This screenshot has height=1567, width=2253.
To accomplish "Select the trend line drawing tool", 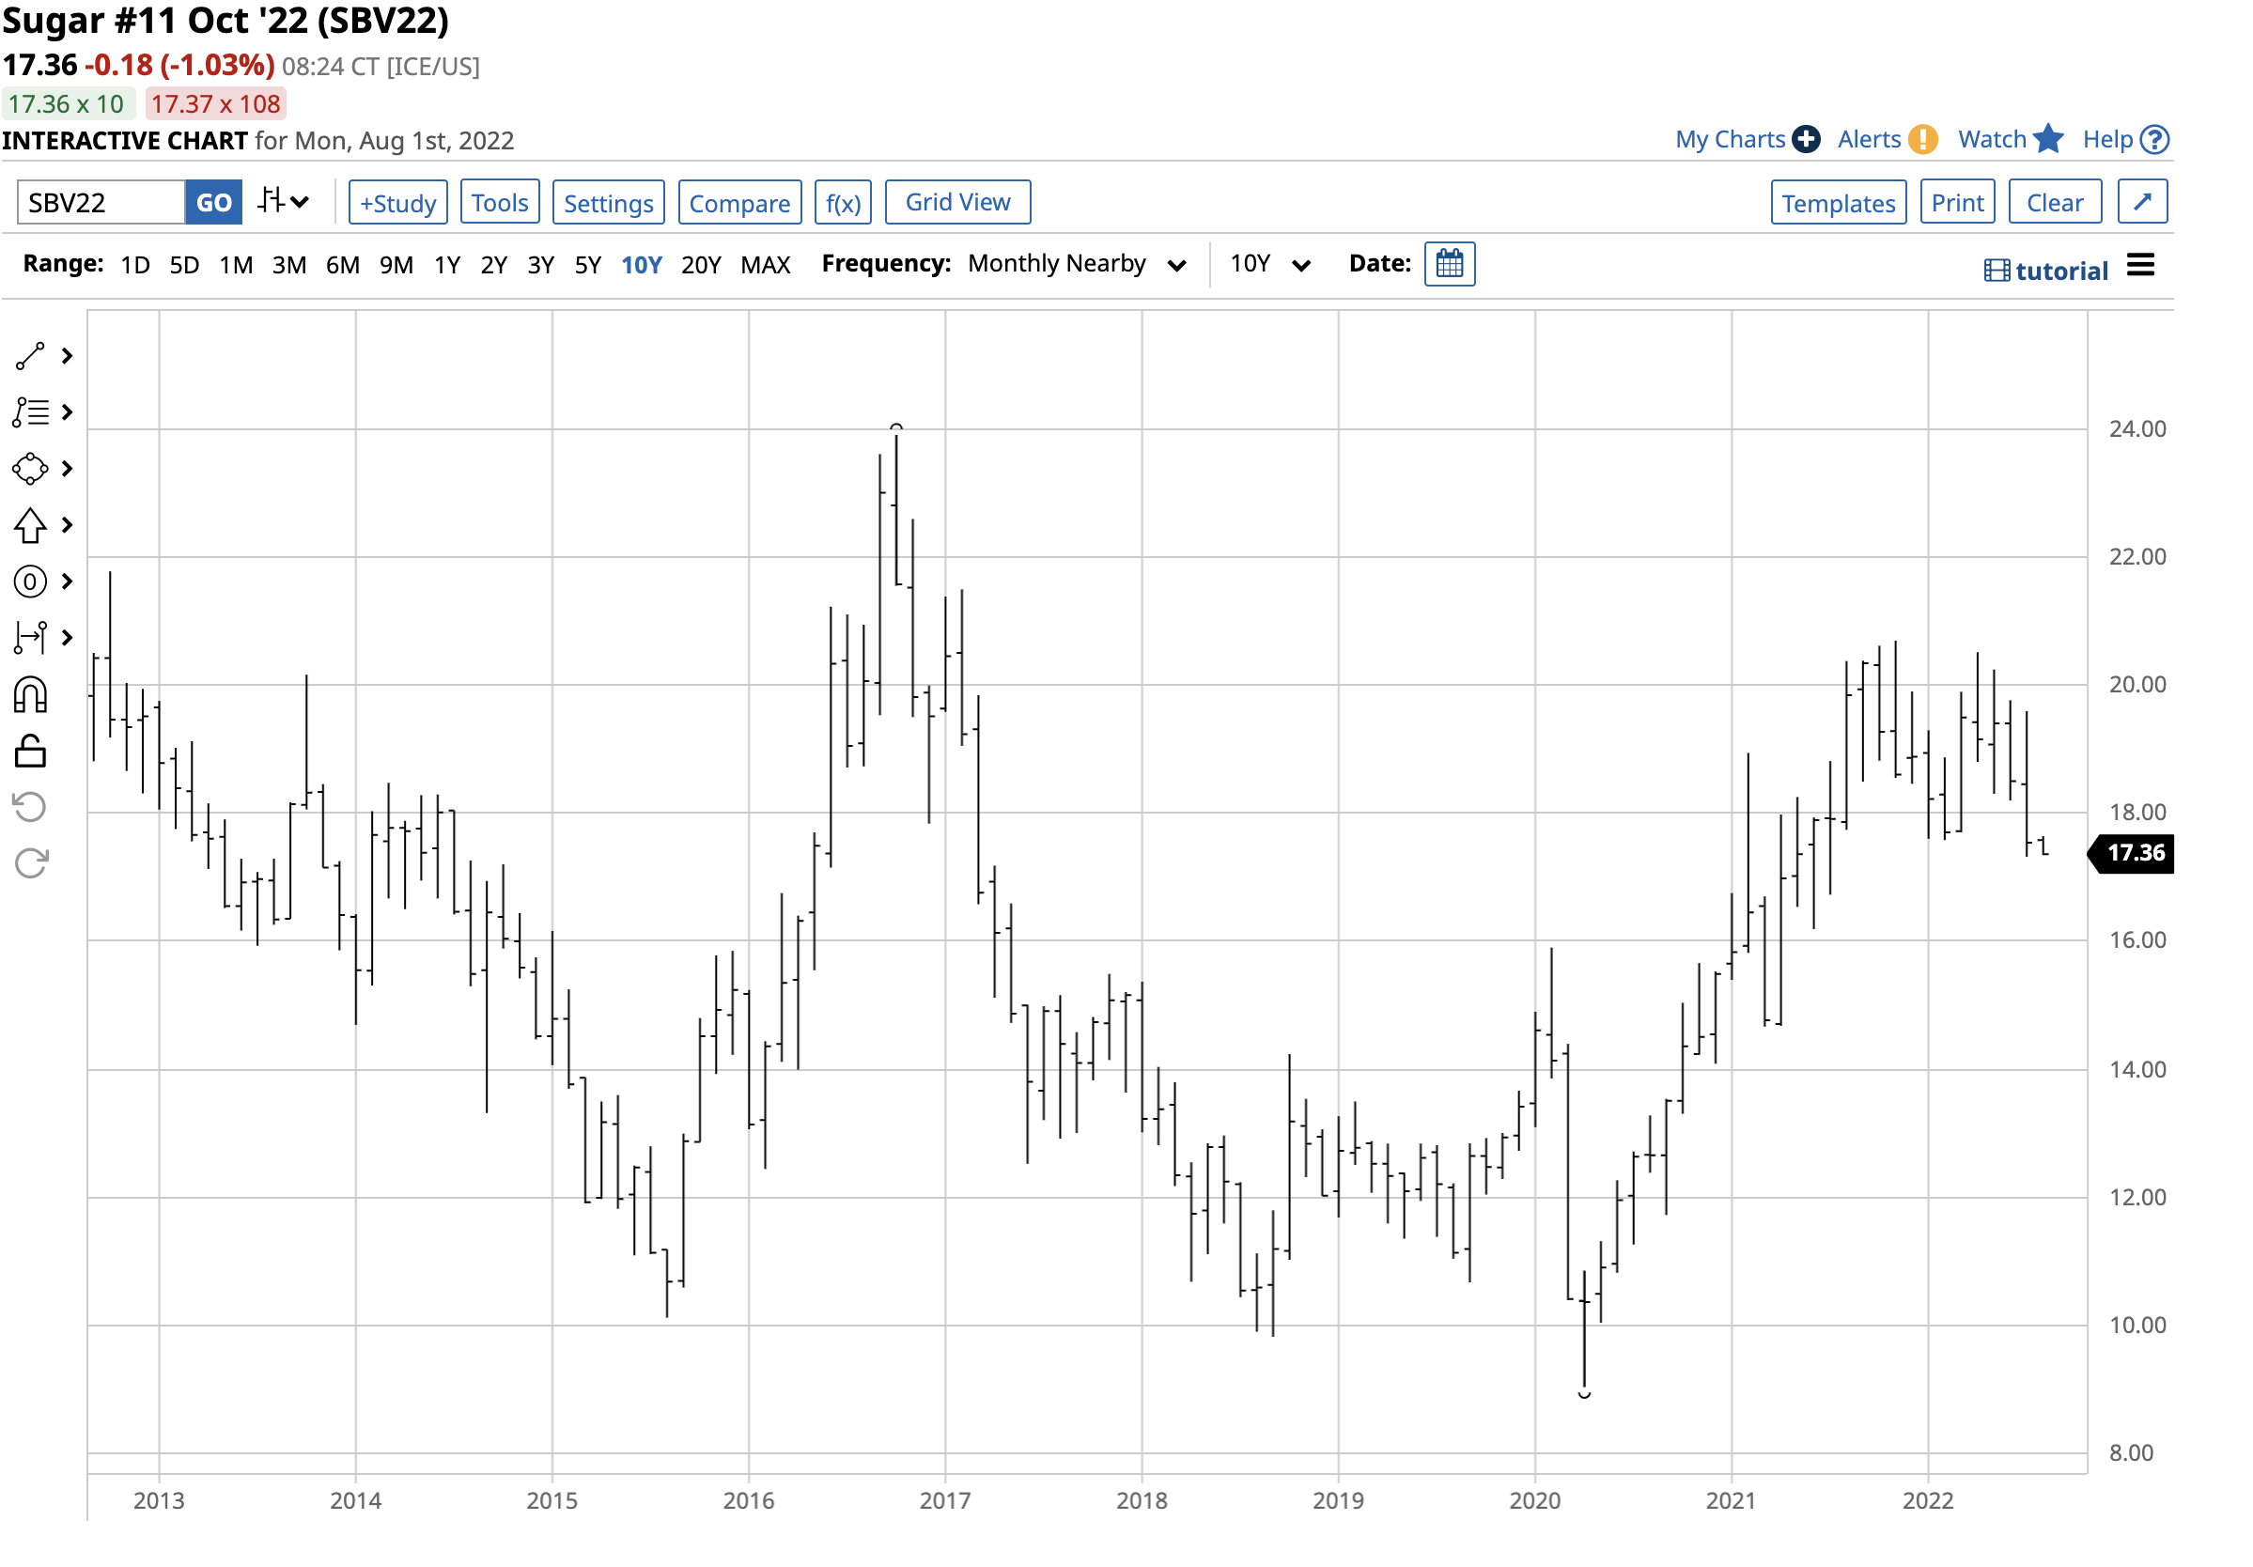I will [29, 356].
